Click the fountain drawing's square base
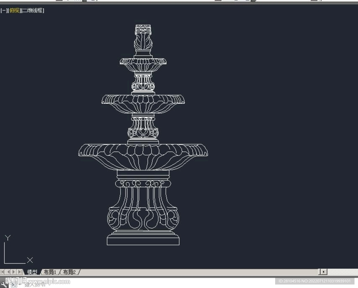This screenshot has width=358, height=288. [143, 241]
